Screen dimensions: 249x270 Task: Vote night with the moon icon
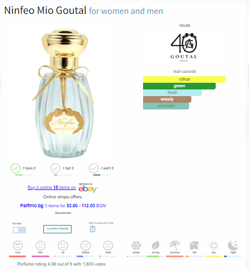[233, 246]
